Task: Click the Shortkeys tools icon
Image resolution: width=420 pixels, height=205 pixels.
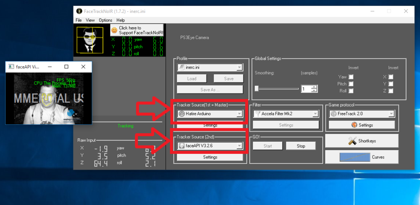Action: coord(352,141)
